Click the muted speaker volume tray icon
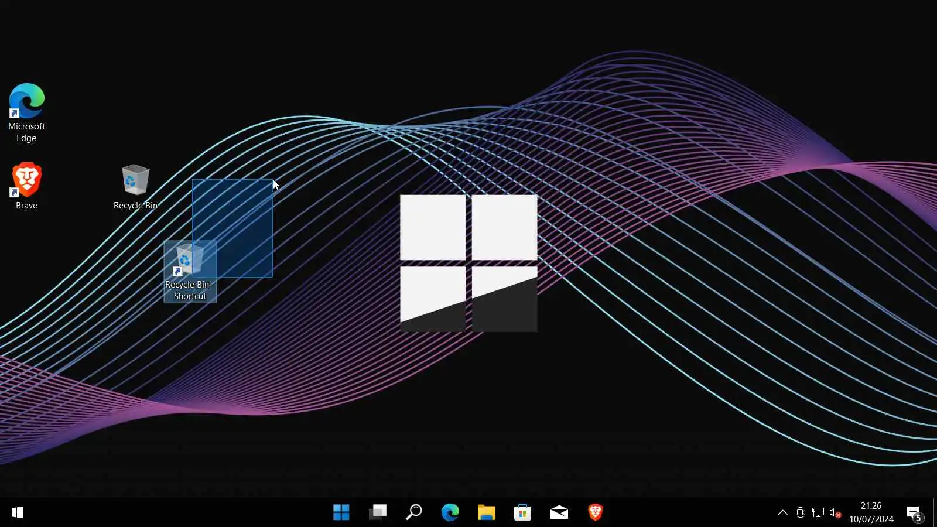Screen dimensions: 937x527 pos(836,513)
